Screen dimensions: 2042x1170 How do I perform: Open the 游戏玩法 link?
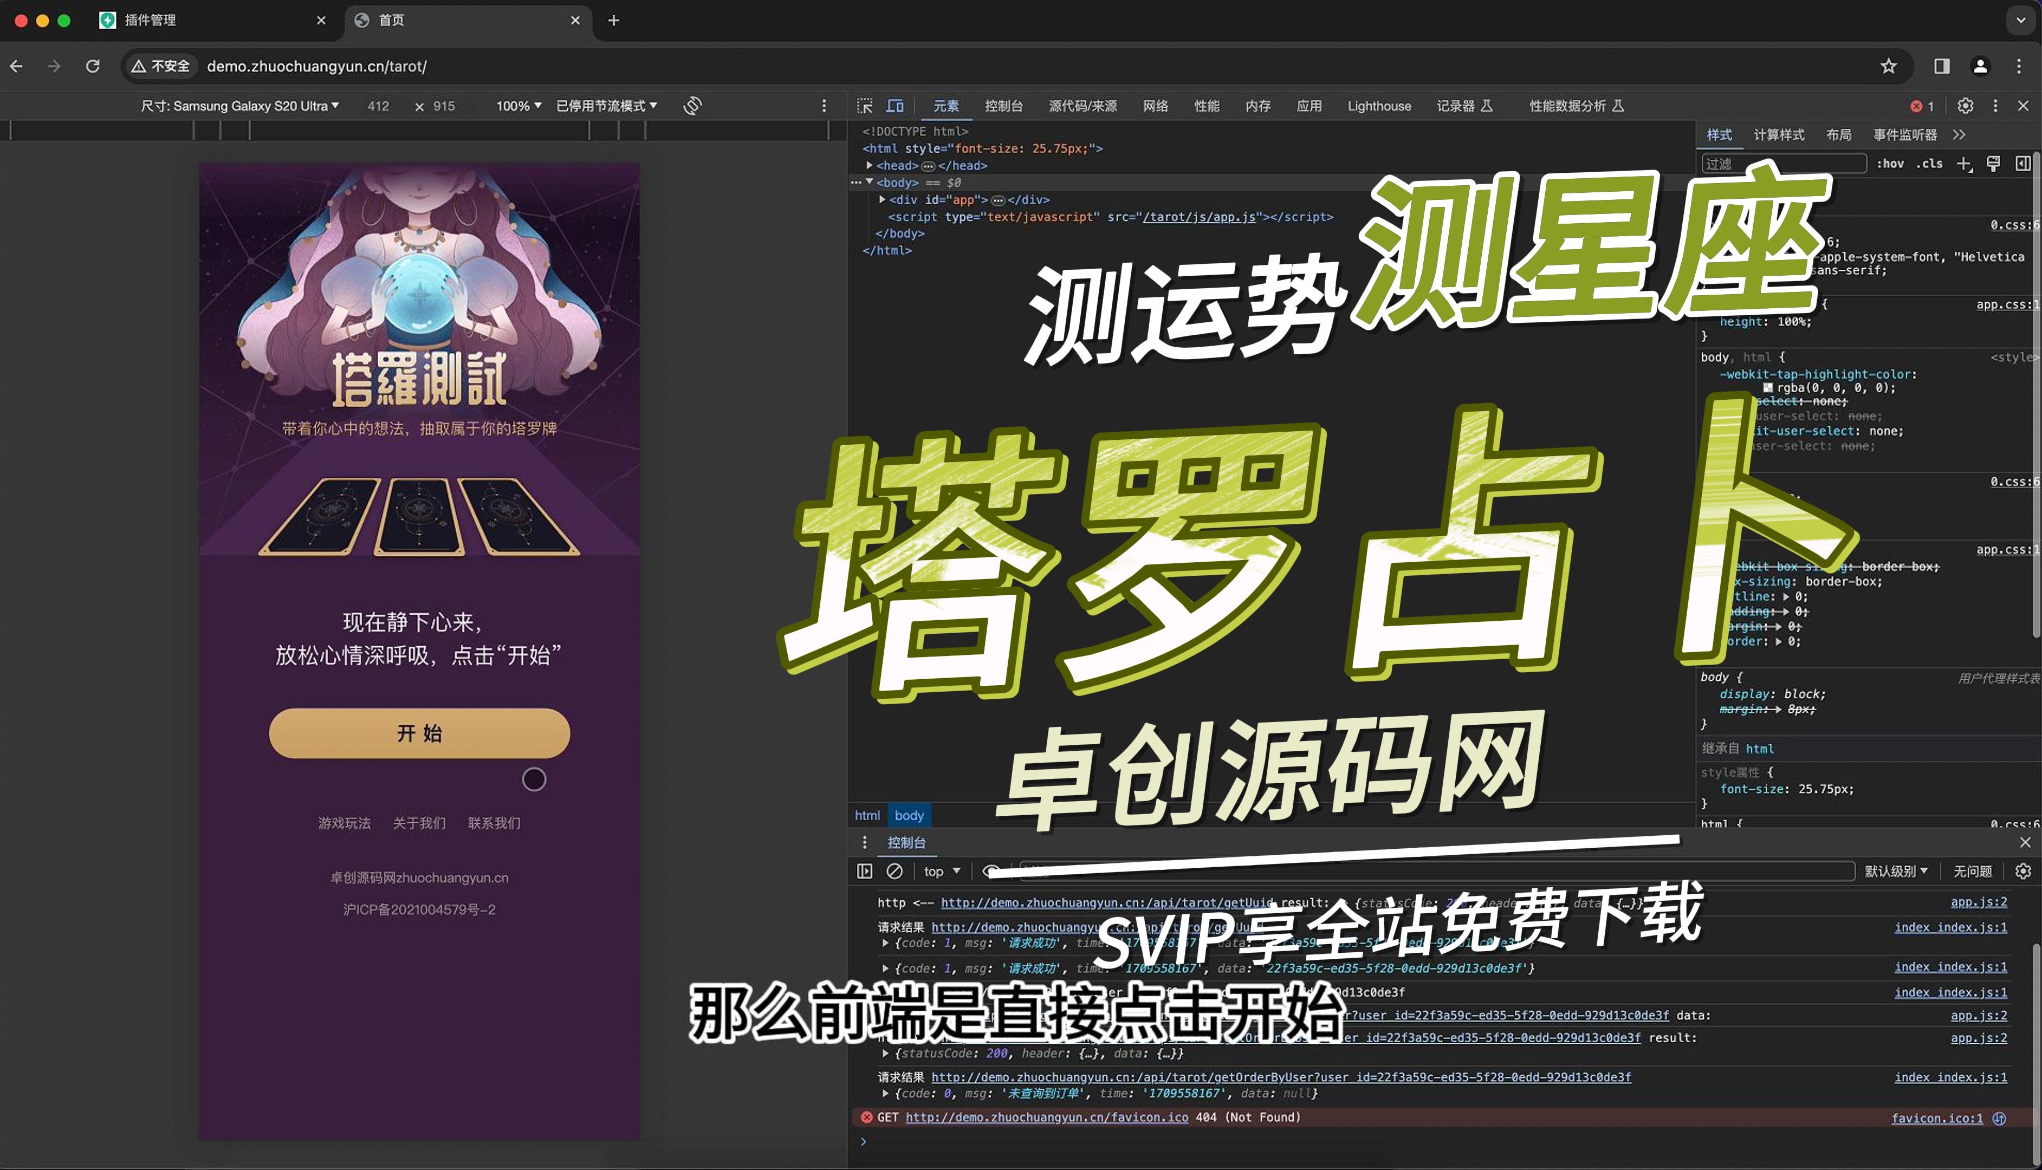click(x=344, y=823)
